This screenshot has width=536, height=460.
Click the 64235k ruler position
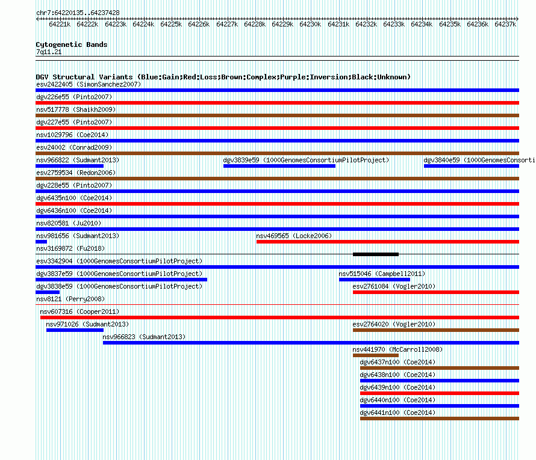pos(450,24)
